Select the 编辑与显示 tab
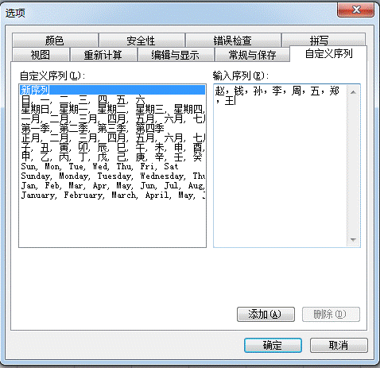This screenshot has height=368, width=380. pyautogui.click(x=176, y=55)
